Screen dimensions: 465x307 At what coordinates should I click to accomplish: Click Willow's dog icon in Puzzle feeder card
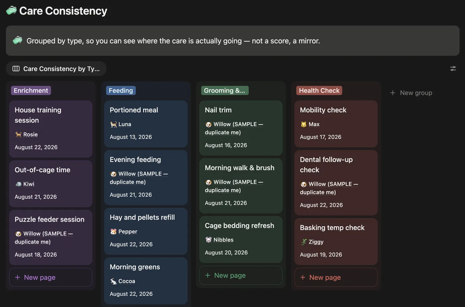[18, 234]
